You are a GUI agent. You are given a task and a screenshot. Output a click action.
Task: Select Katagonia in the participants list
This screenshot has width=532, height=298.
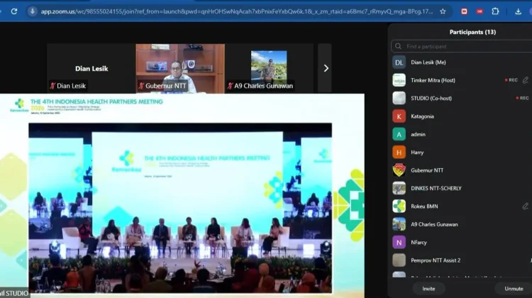click(462, 116)
